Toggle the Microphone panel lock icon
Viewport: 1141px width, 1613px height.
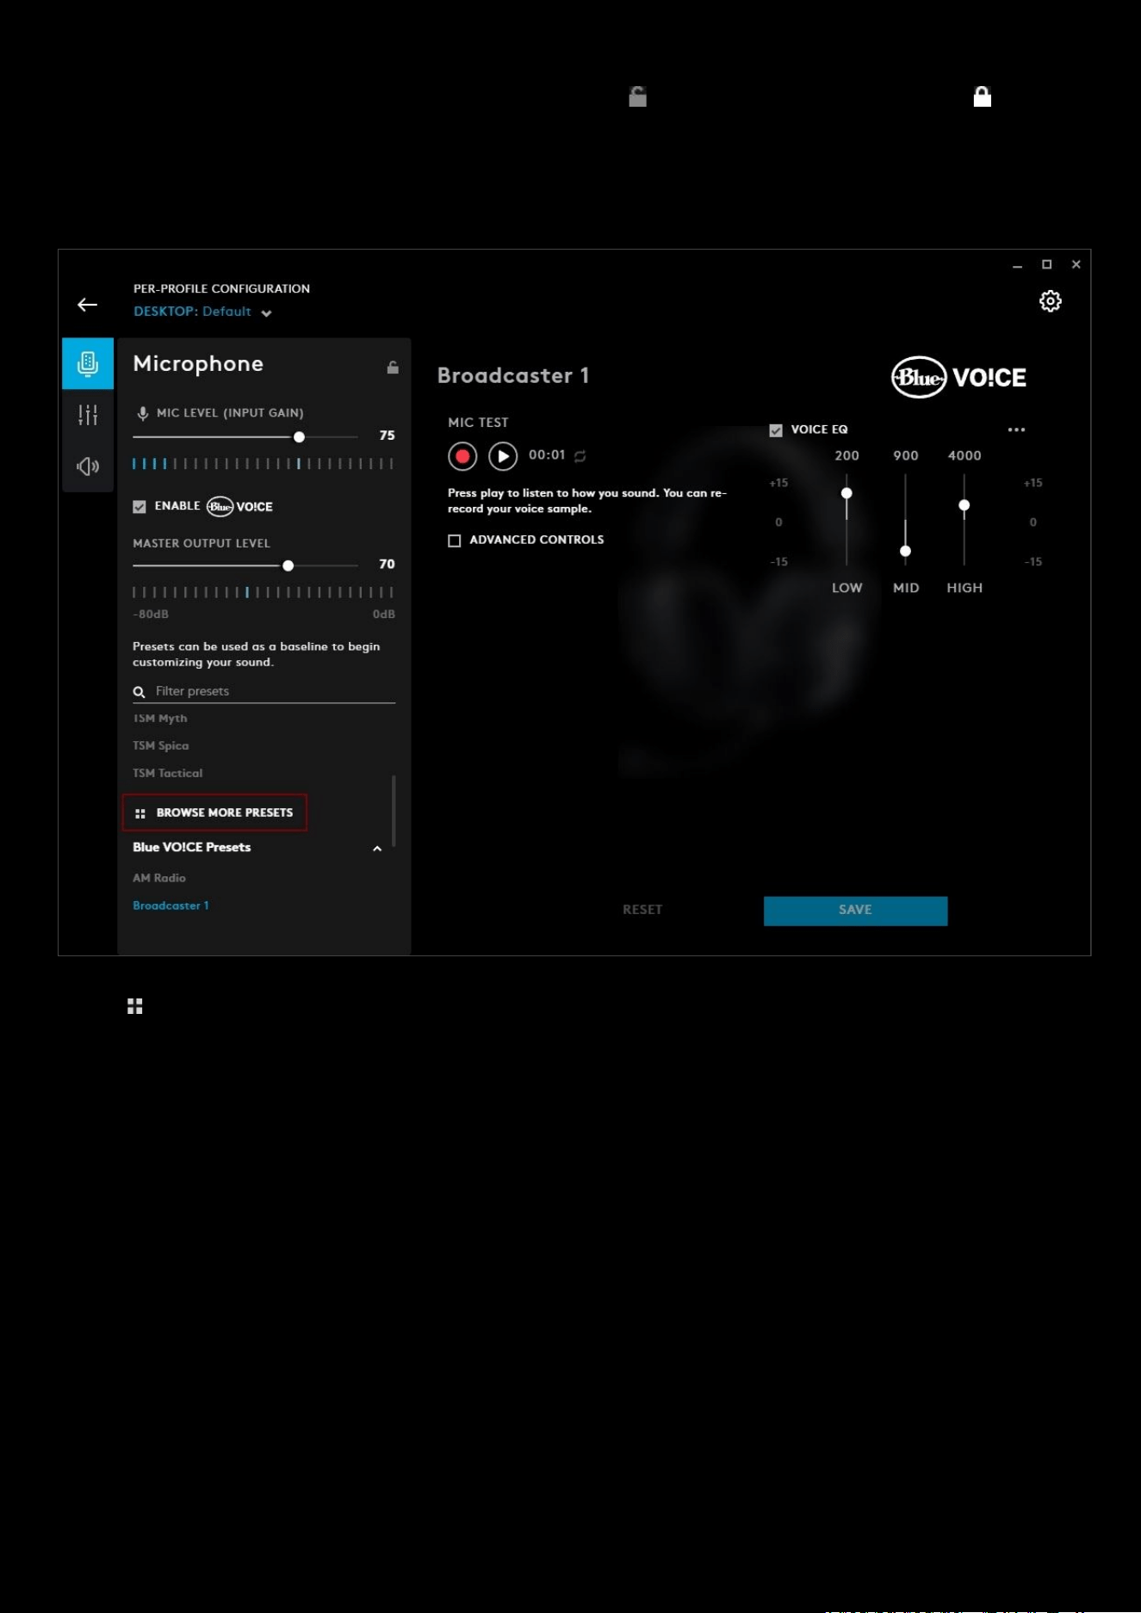pyautogui.click(x=393, y=368)
